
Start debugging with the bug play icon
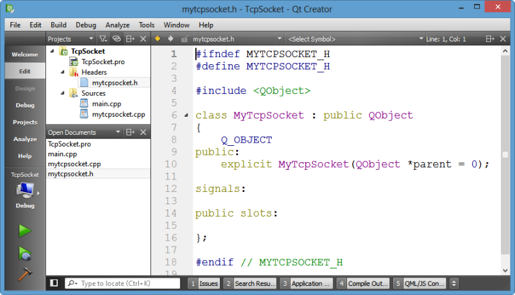tap(25, 254)
